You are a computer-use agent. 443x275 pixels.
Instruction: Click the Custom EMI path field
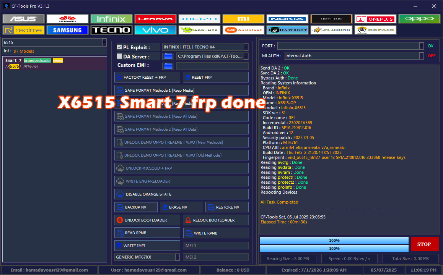pyautogui.click(x=212, y=66)
